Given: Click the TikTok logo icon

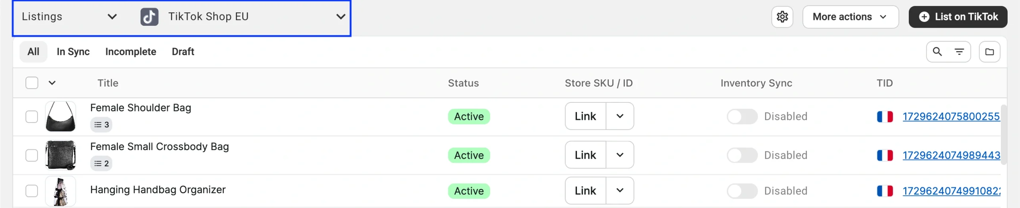Looking at the screenshot, I should [149, 17].
